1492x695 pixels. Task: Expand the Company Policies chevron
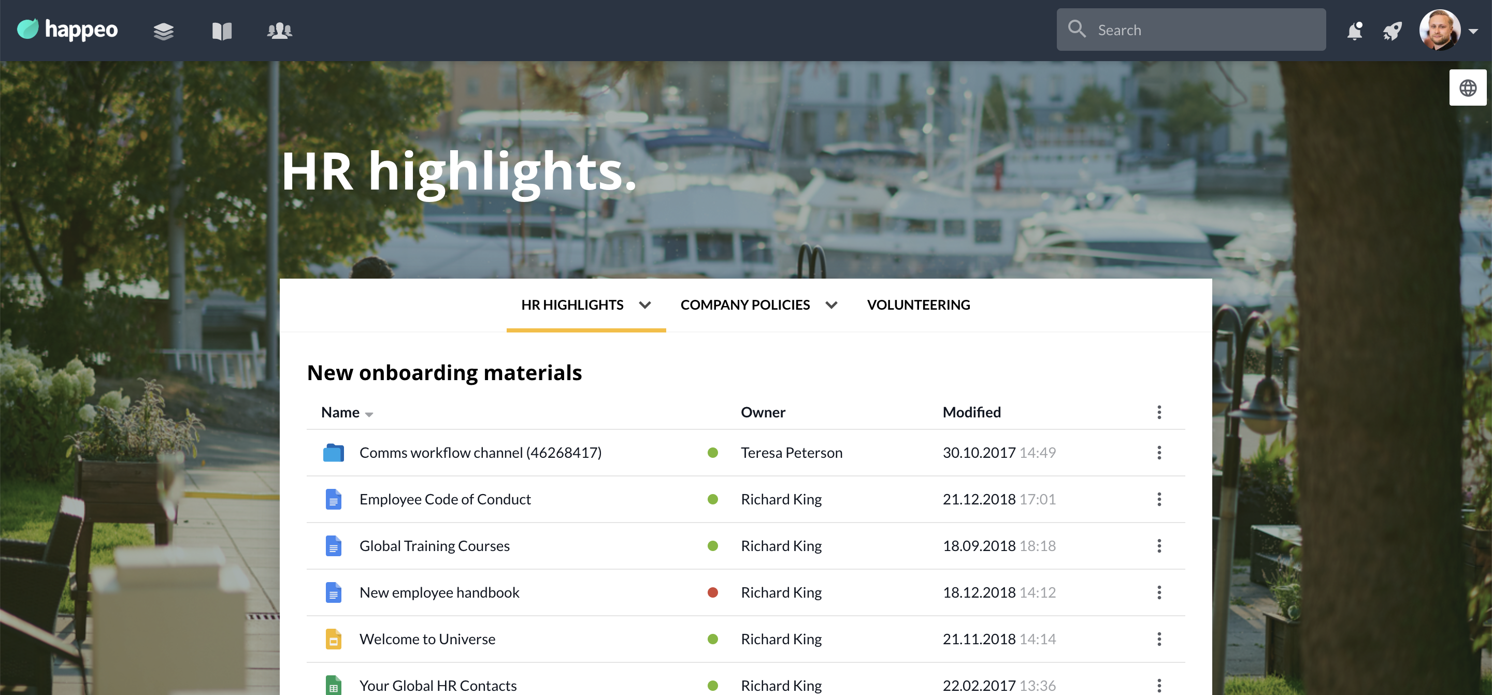point(831,305)
